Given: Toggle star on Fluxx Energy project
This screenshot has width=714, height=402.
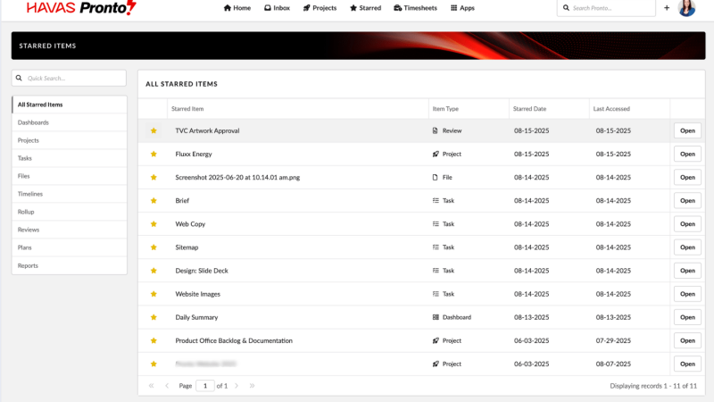Looking at the screenshot, I should click(x=154, y=154).
